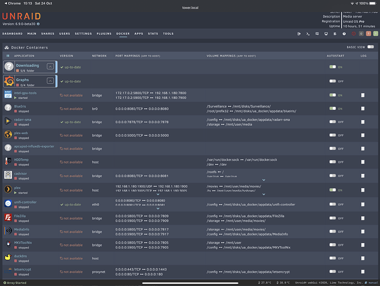
Task: Open the intel-gpu-tools container icon
Action: (8, 94)
